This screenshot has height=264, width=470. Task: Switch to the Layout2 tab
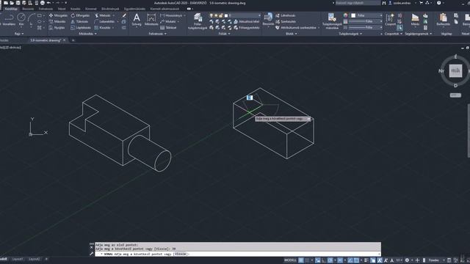[35, 259]
